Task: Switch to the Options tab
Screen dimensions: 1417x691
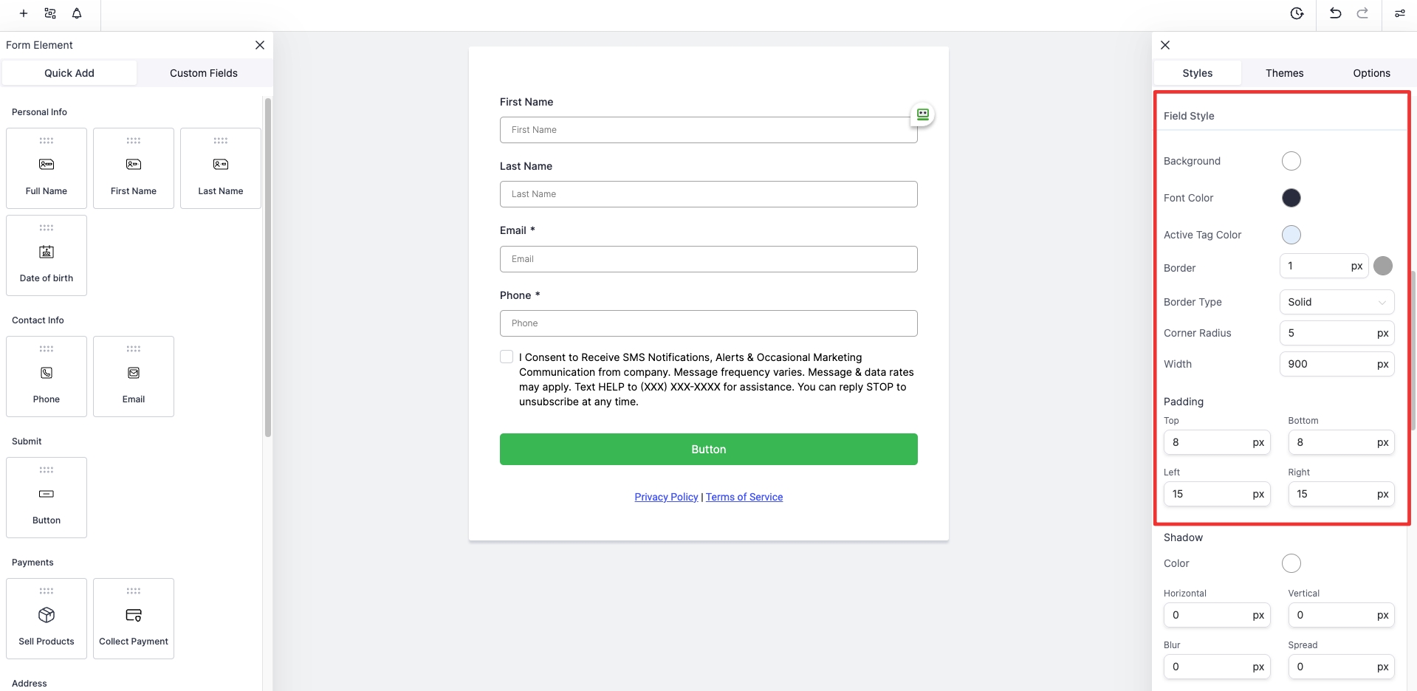Action: (1371, 73)
